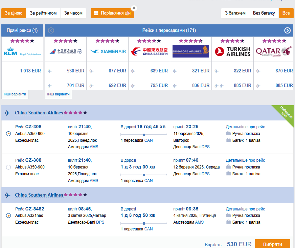Click the Рейси з пересадками (171) header
Image resolution: width=295 pixels, height=248 pixels.
[169, 30]
